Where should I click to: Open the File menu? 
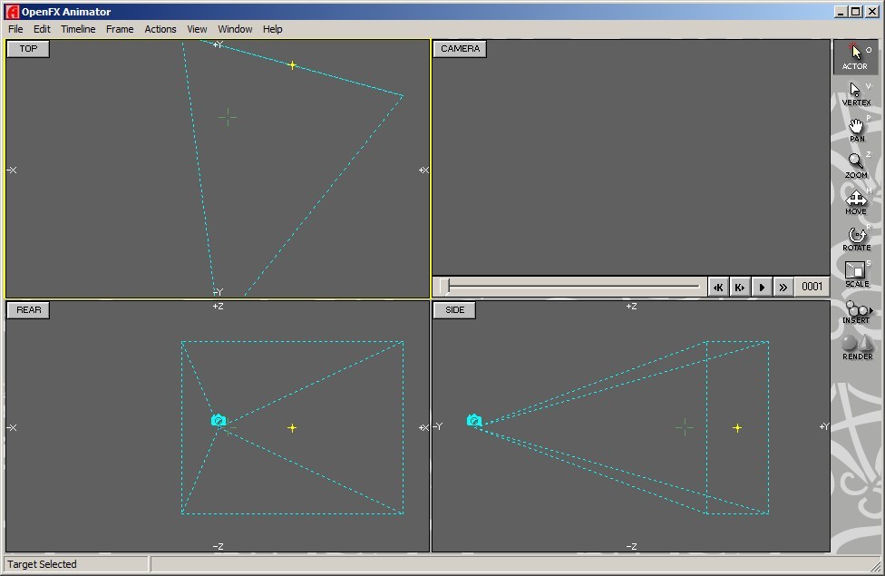tap(15, 29)
